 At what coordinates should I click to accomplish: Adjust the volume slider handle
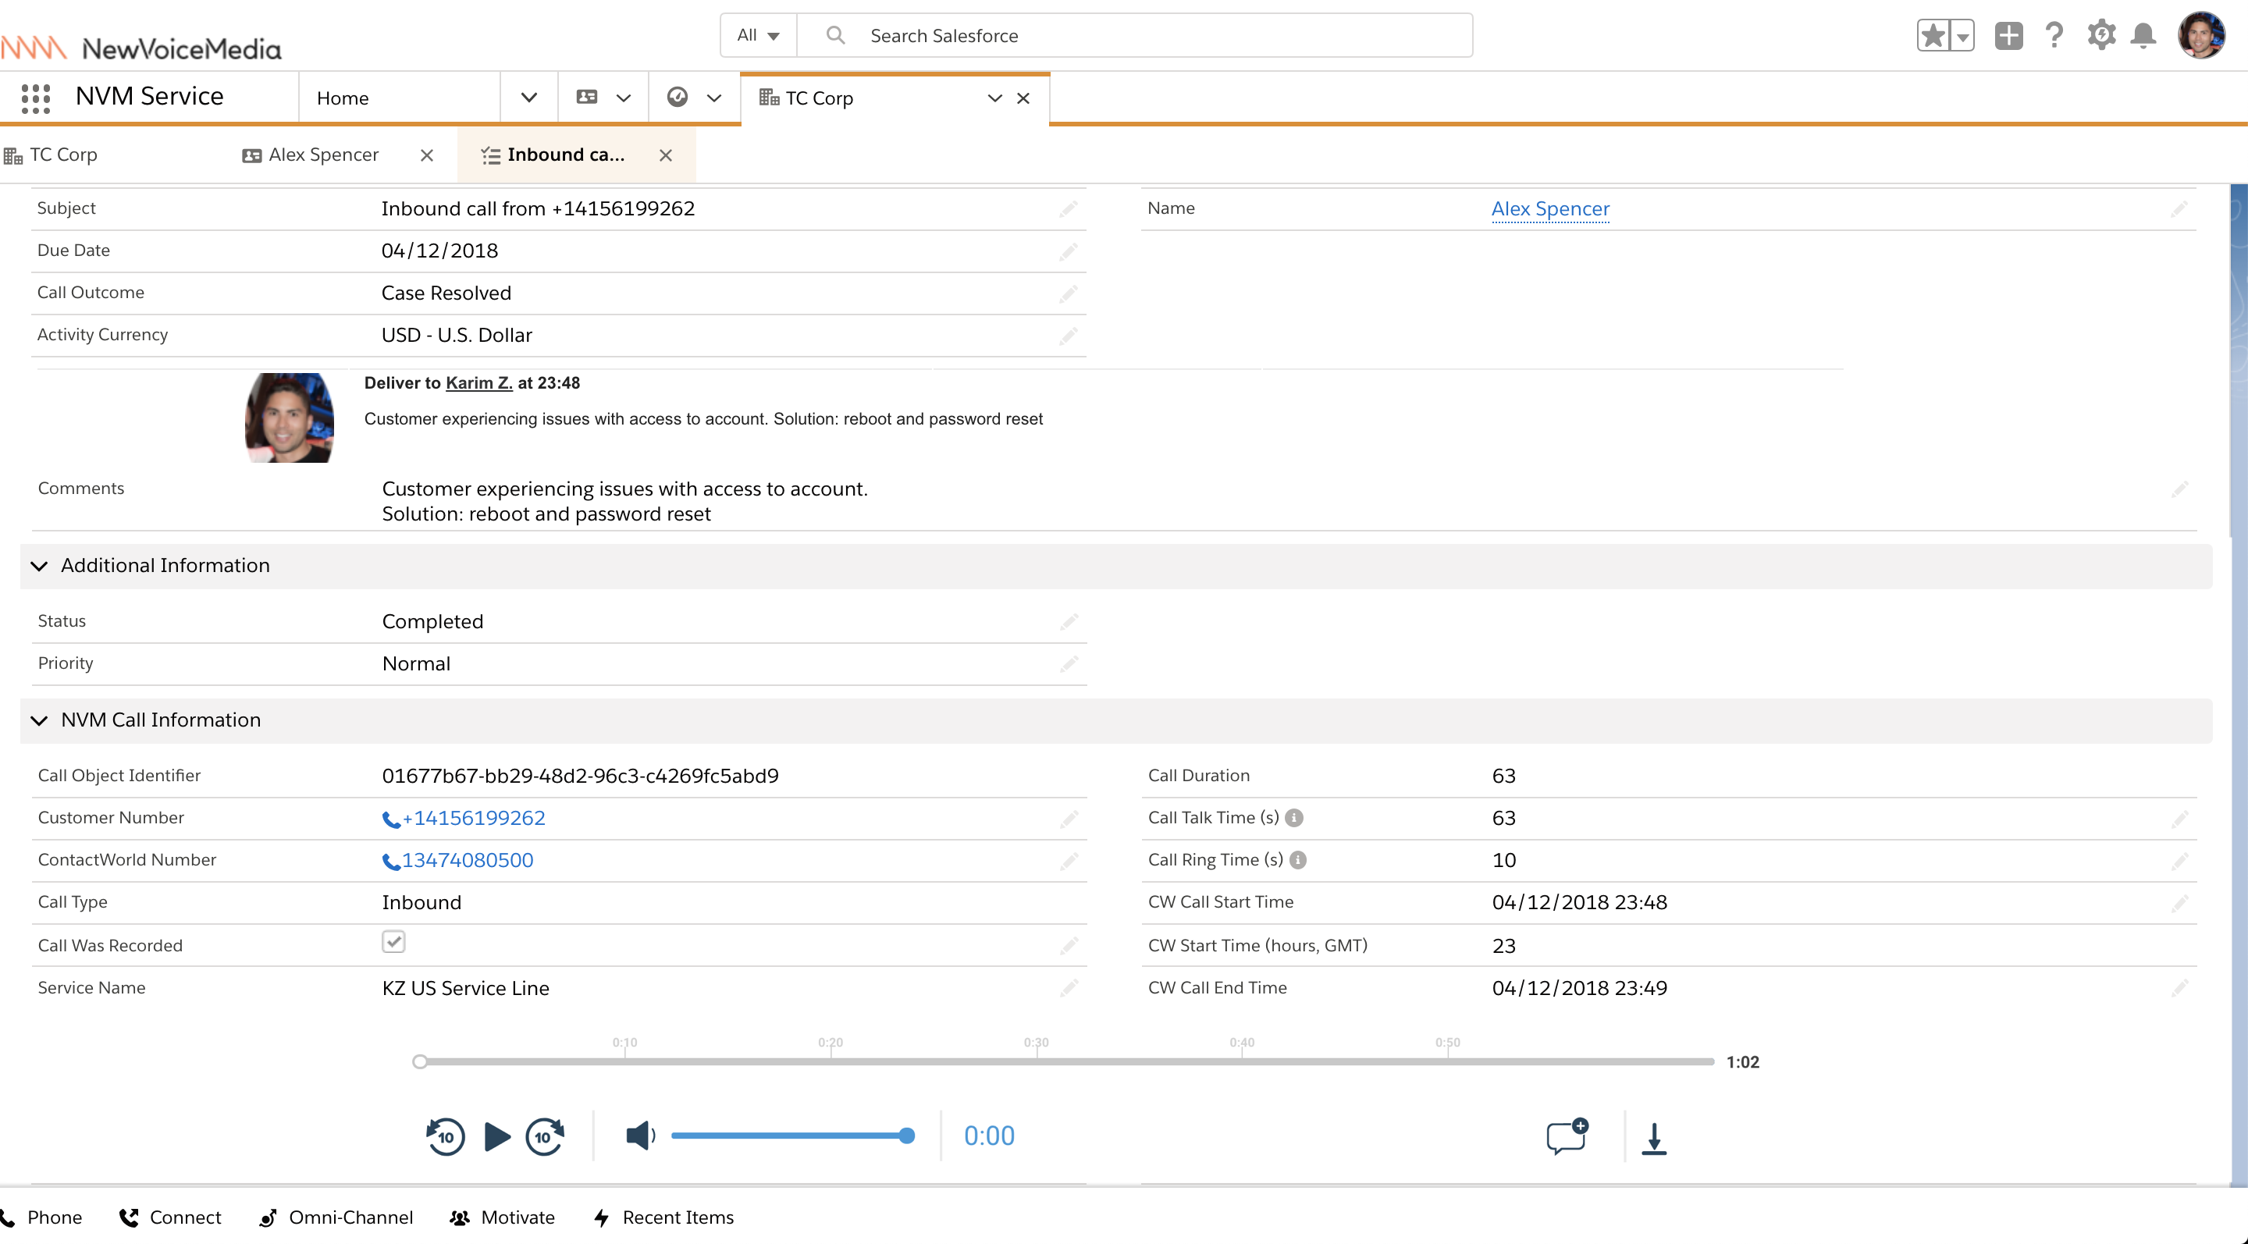pyautogui.click(x=907, y=1136)
